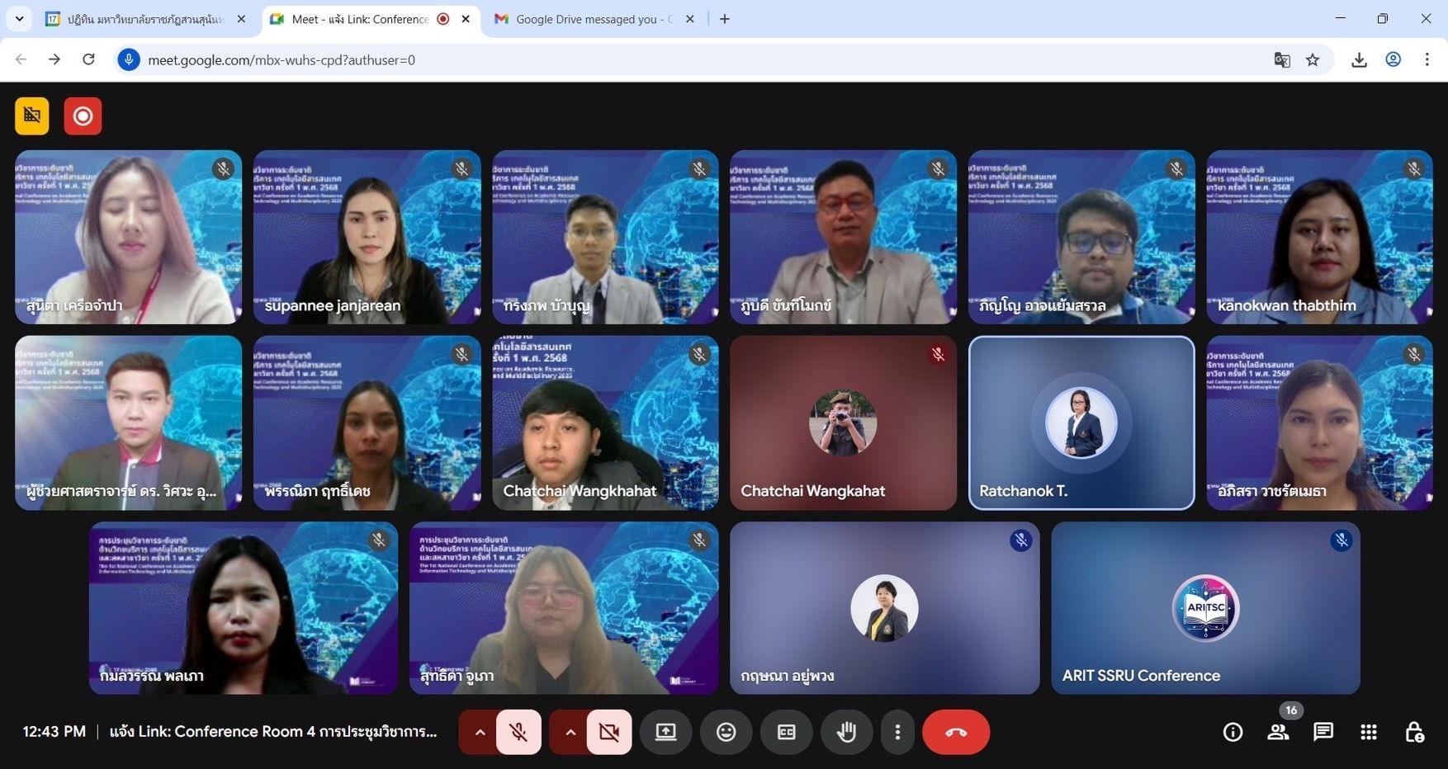The width and height of the screenshot is (1448, 769).
Task: Select the Ratchanok T. participant tile
Action: click(1081, 422)
